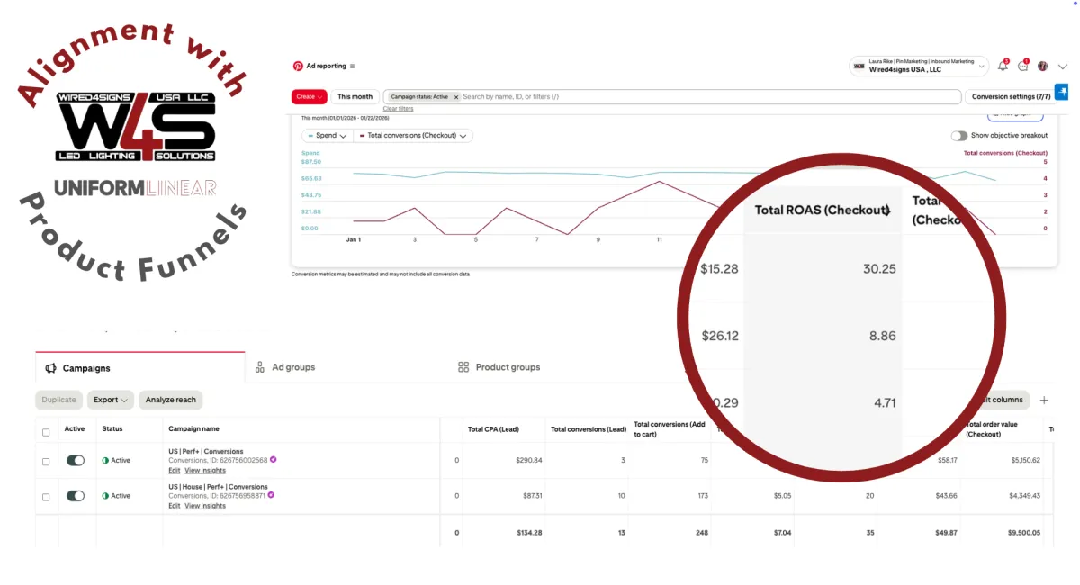Click the $5,150.62 order value cell
Screen dimensions: 1080x585
tap(1025, 461)
